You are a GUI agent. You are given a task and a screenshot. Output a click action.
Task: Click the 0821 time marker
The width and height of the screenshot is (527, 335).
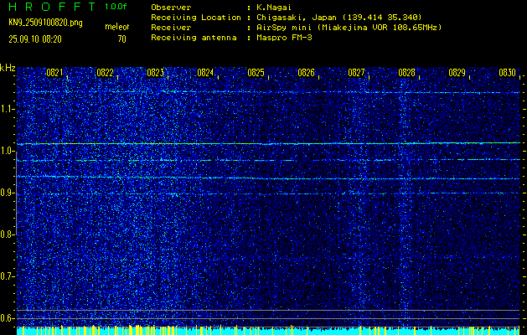[x=54, y=73]
